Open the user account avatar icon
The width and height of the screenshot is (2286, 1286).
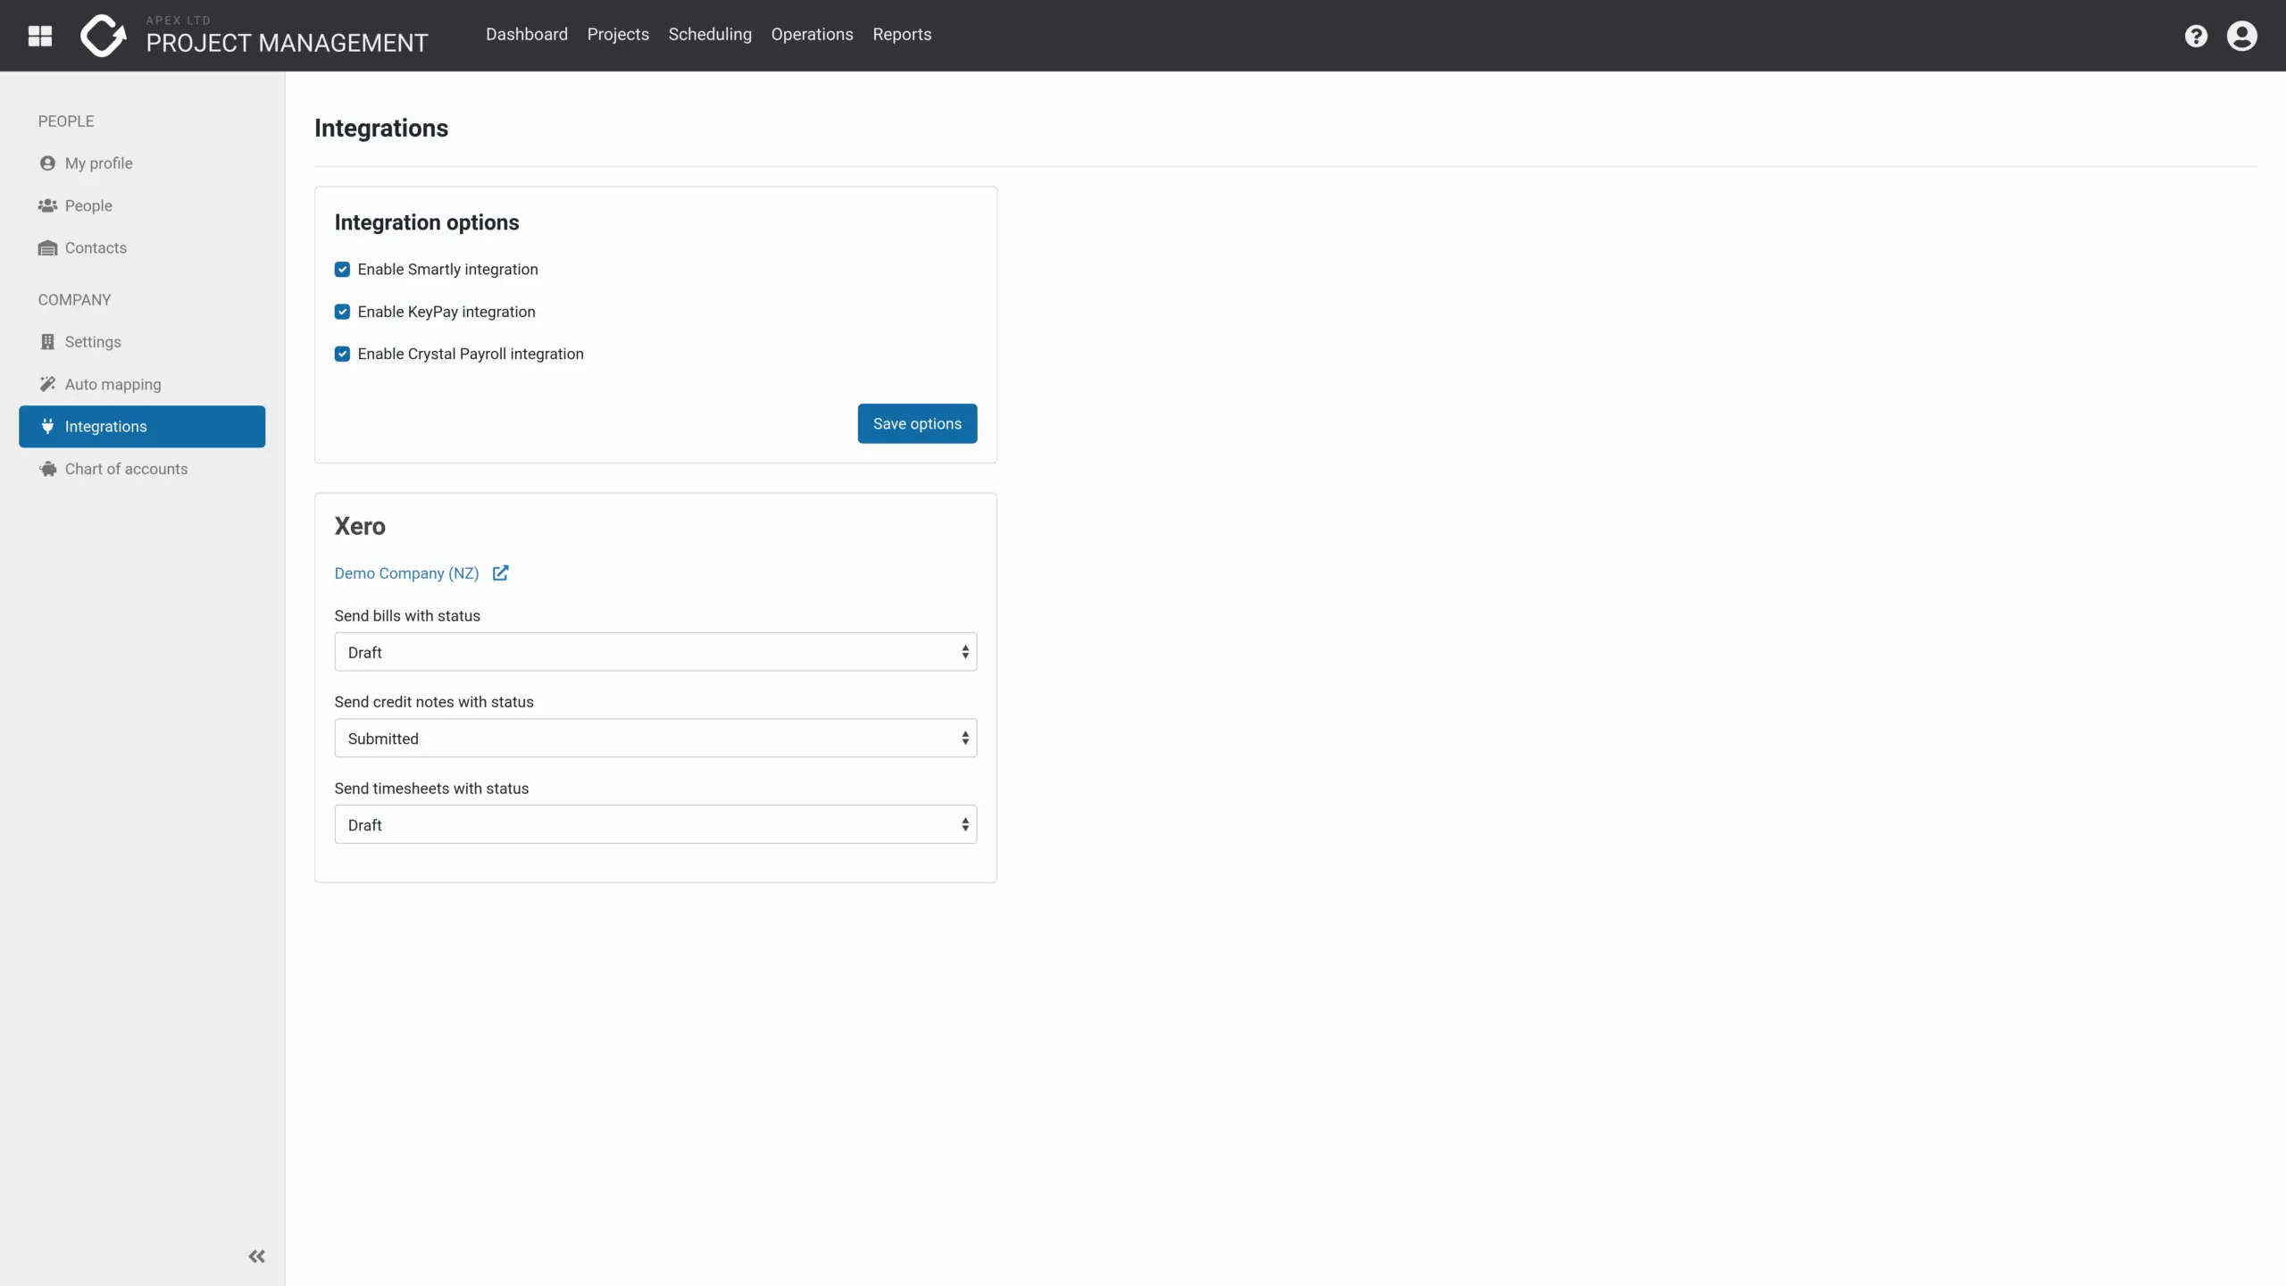coord(2241,36)
